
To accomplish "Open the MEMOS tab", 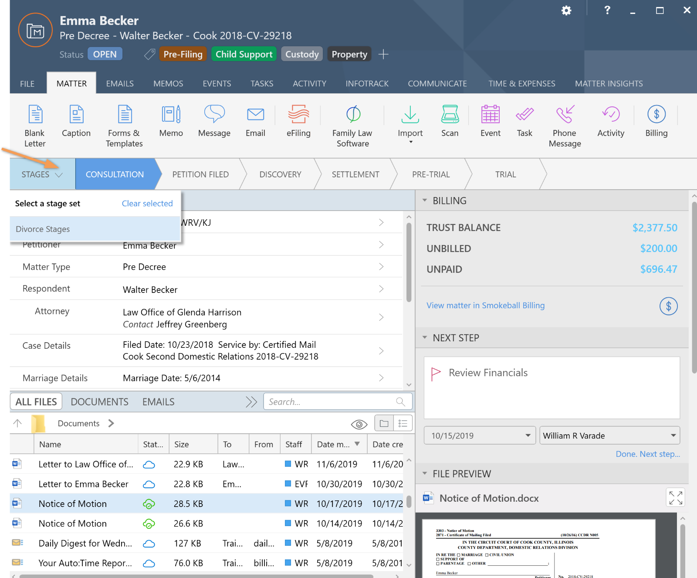I will [x=168, y=84].
